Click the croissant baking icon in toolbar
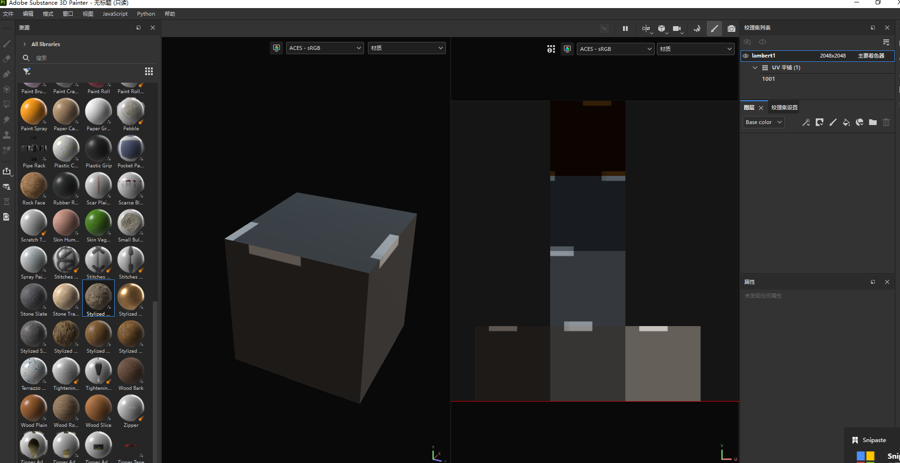 pyautogui.click(x=697, y=29)
